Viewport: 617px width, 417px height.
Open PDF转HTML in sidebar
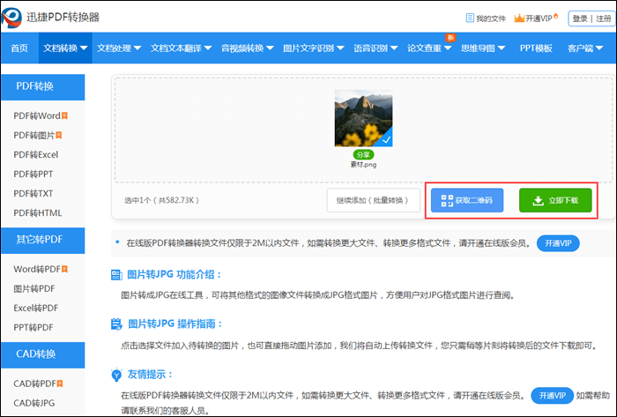click(38, 212)
